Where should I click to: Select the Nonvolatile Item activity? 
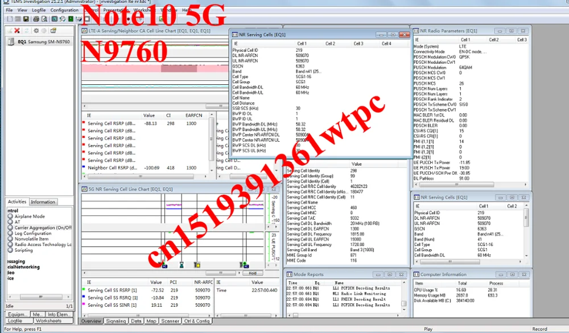pyautogui.click(x=31, y=239)
